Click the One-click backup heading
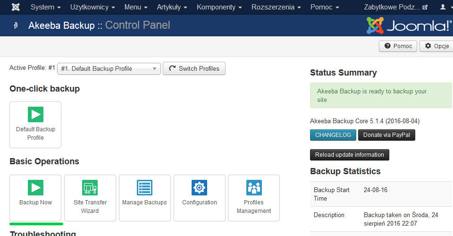Viewport: 453px width, 236px height. pyautogui.click(x=44, y=89)
